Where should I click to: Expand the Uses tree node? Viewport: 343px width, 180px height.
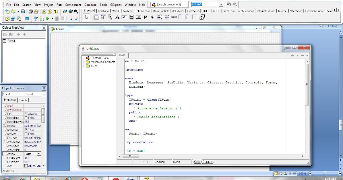(x=83, y=66)
